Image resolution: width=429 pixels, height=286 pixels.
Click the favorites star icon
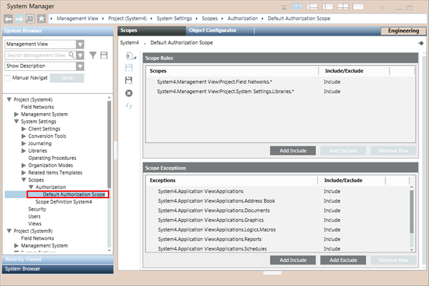(42, 18)
